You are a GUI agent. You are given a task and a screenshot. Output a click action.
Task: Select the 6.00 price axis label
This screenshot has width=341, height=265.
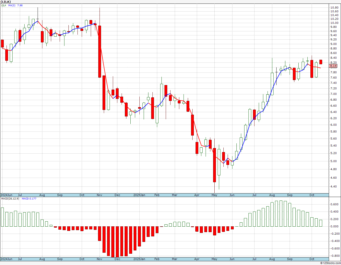point(333,125)
